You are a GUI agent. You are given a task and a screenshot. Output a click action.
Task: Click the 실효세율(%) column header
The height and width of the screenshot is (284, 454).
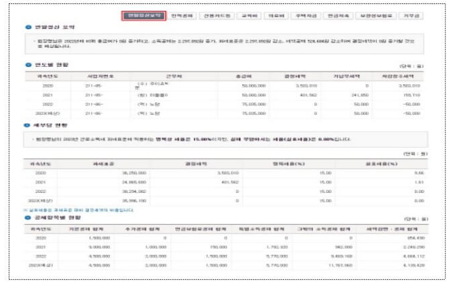tap(381, 164)
